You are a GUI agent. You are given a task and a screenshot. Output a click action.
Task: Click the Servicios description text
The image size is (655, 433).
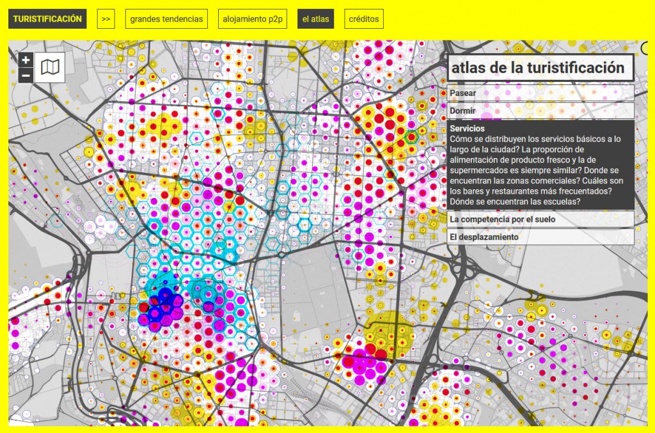536,169
